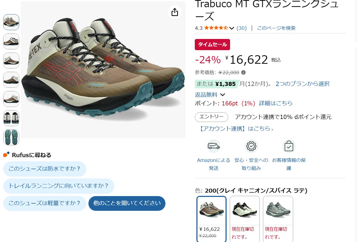Screen dimensions: 357x242
Task: Click the このページを検索 link
Action: (276, 28)
